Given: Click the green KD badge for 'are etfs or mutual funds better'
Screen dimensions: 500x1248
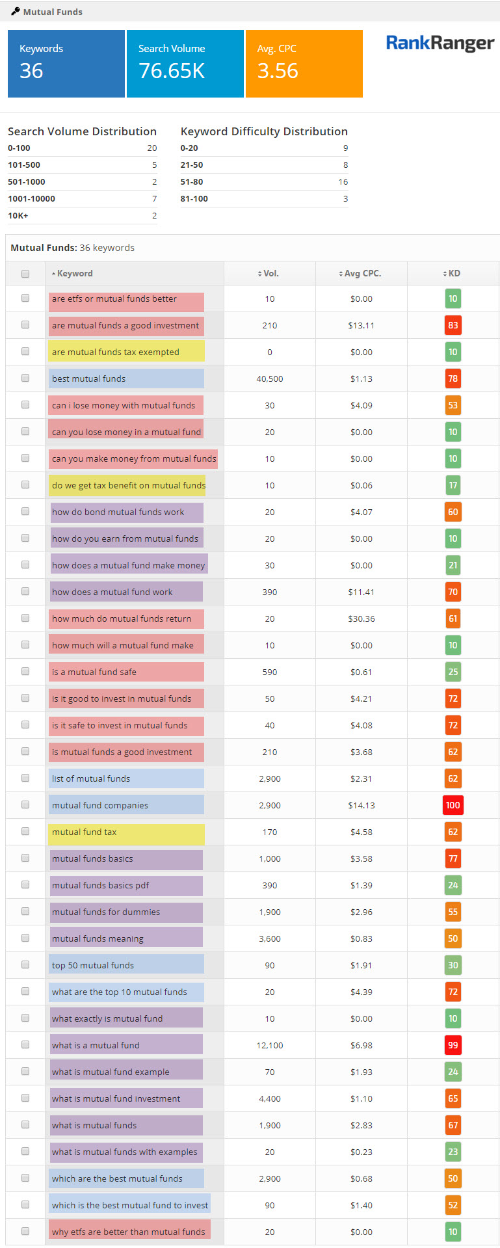Looking at the screenshot, I should coord(453,299).
